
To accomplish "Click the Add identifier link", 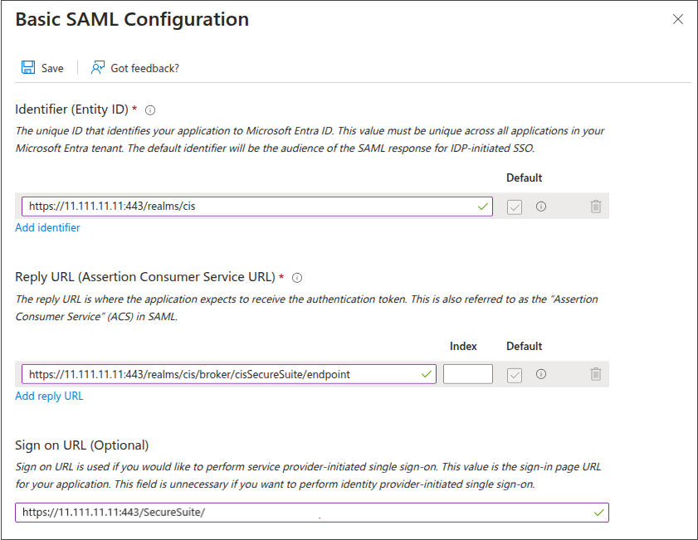I will coord(47,228).
